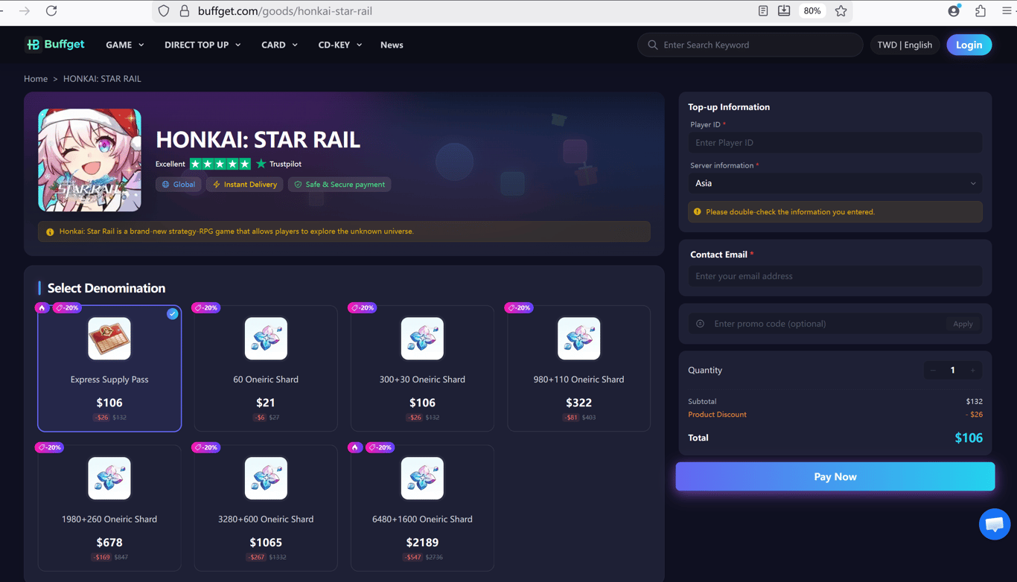This screenshot has height=582, width=1017.
Task: Go forward using the browser forward arrow
Action: point(25,11)
